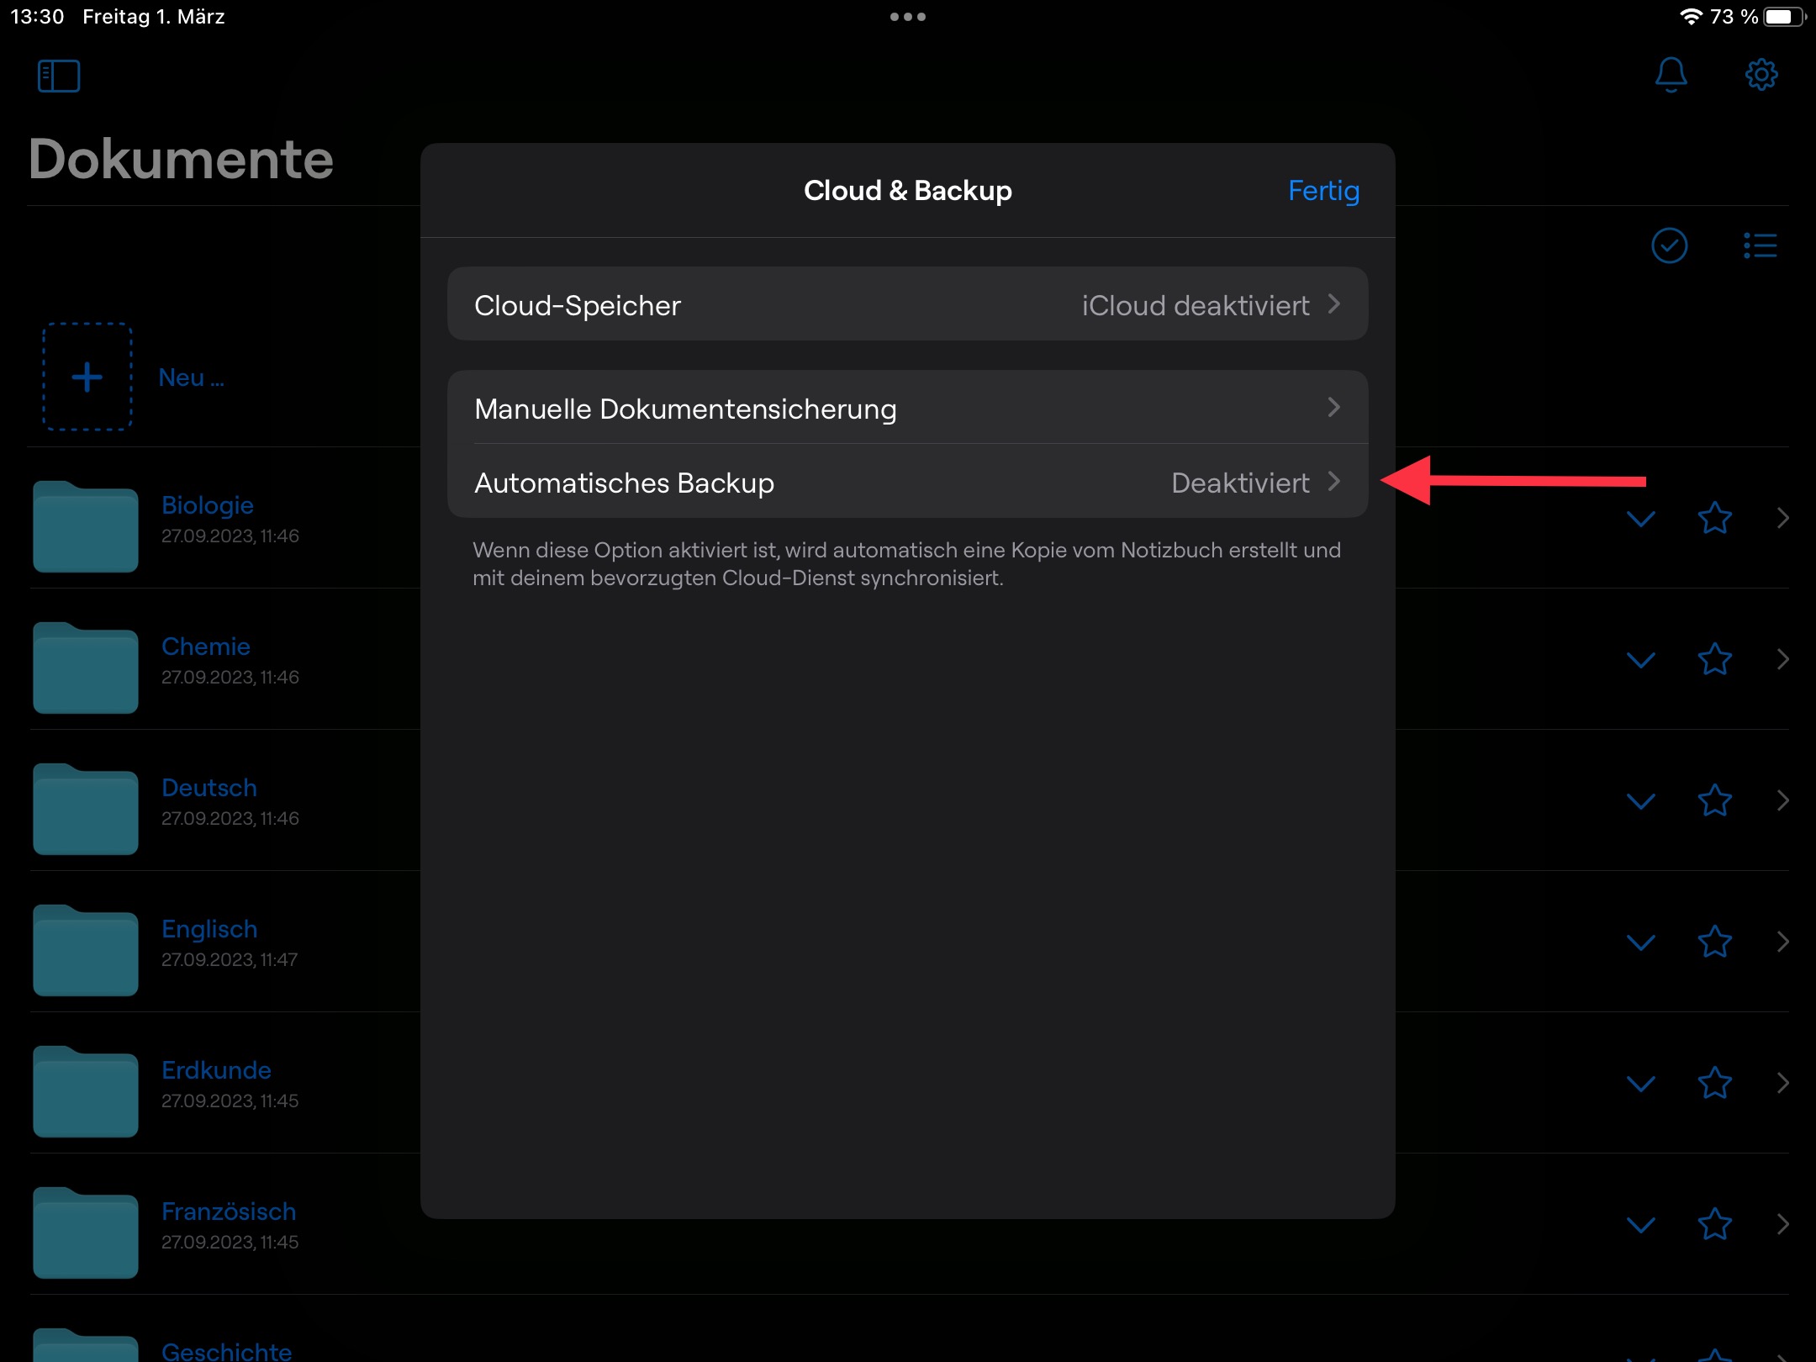Open Manuelle Dokumentensicherung option
This screenshot has width=1816, height=1362.
(907, 409)
